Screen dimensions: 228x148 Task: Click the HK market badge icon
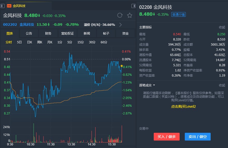tap(9, 6)
